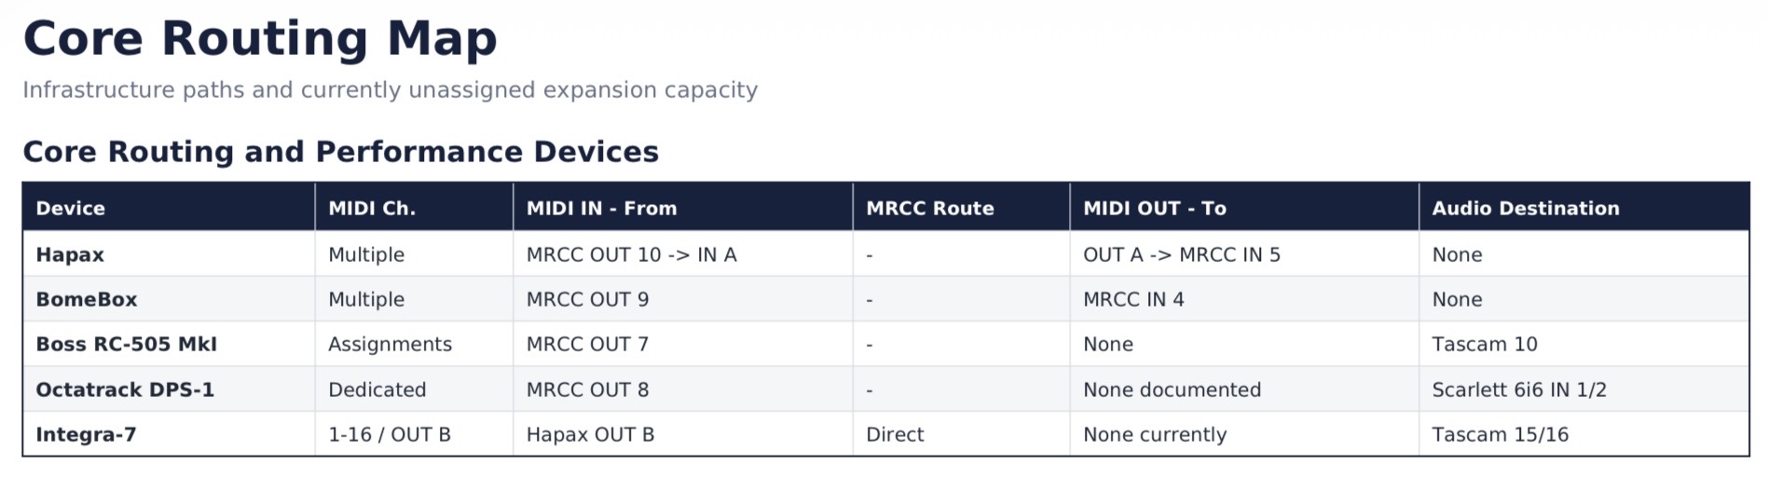Click the MIDI OUT - To header
The image size is (1768, 478).
(1244, 208)
